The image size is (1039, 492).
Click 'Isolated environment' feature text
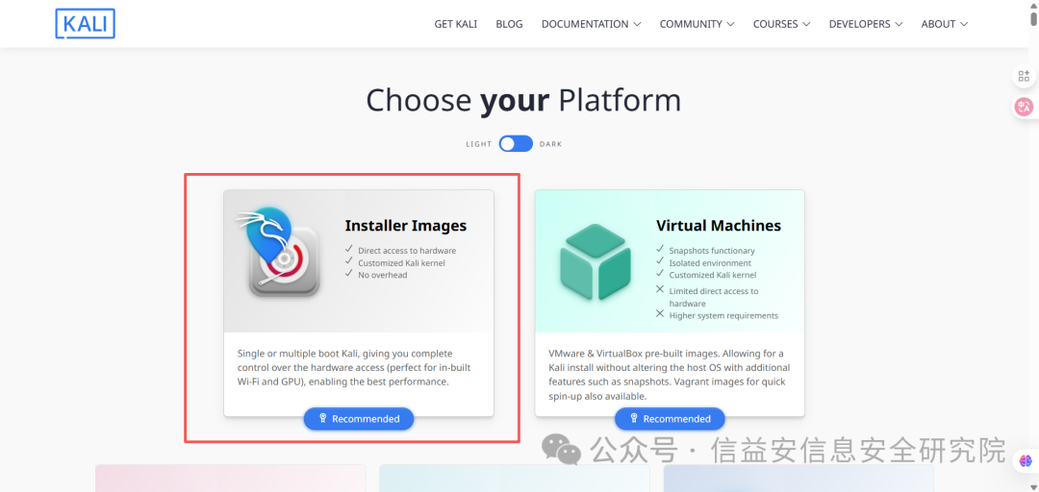[x=710, y=263]
